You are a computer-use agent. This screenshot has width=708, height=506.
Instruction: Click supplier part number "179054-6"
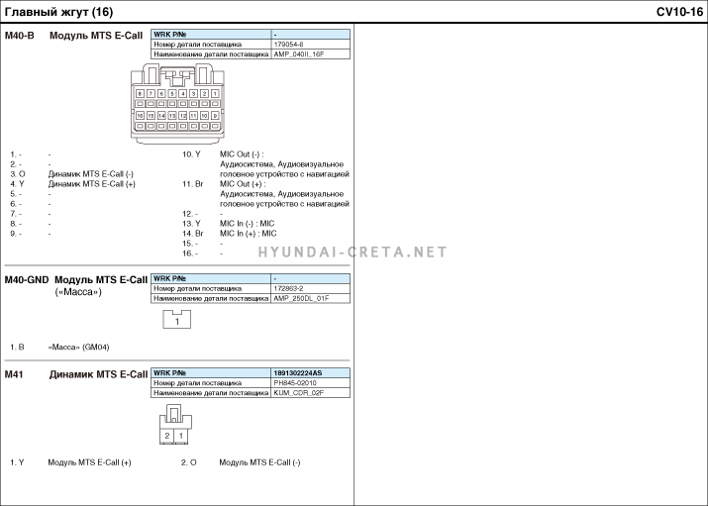(288, 45)
